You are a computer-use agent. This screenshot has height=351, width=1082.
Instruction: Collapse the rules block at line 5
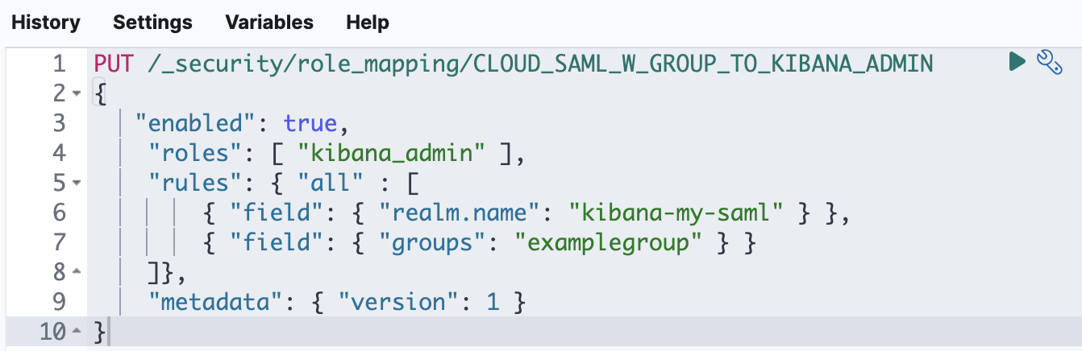(x=77, y=183)
